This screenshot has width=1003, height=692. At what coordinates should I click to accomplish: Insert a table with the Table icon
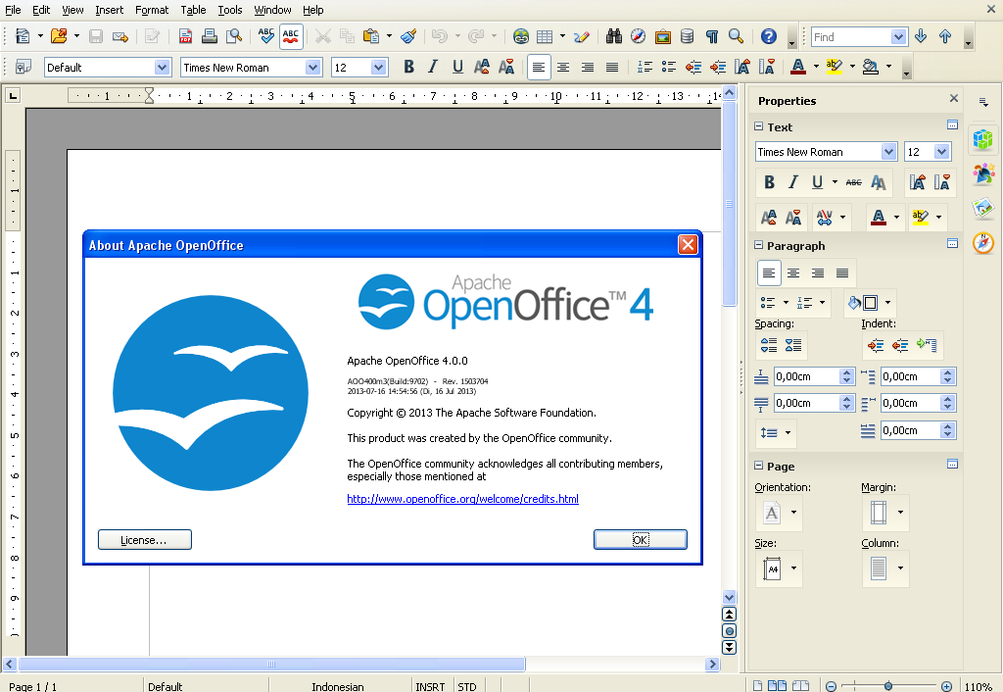[x=545, y=36]
